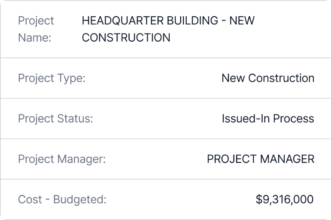Select the HEADQUARTER BUILDING project name value
The width and height of the screenshot is (331, 220).
[168, 29]
